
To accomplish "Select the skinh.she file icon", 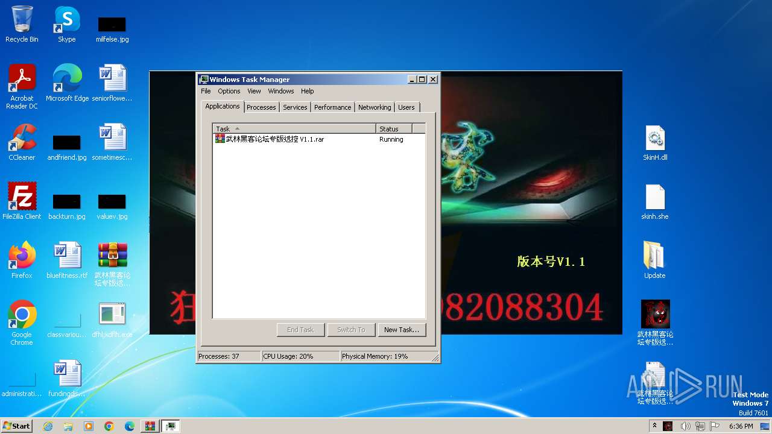I will 655,201.
